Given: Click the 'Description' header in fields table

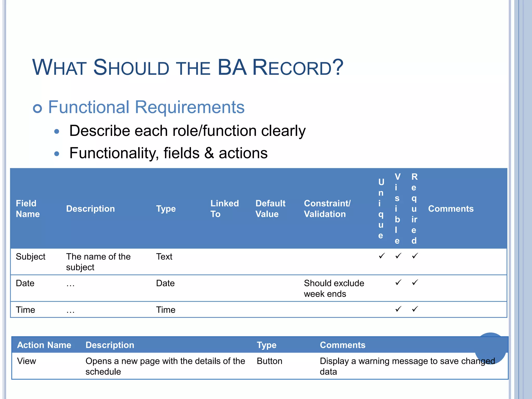Looking at the screenshot, I should pyautogui.click(x=90, y=209).
